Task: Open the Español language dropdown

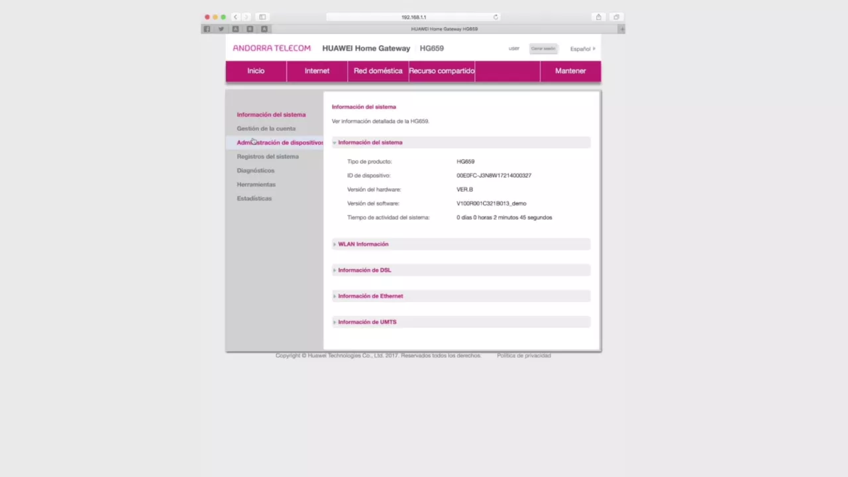Action: 582,49
